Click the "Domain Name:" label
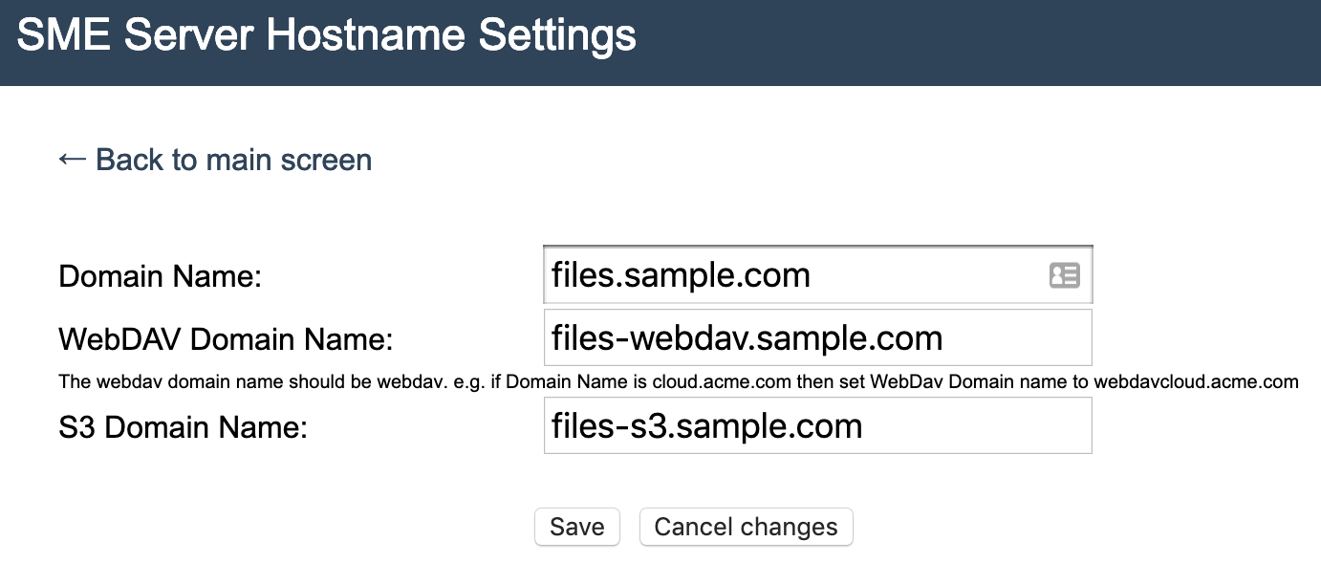The height and width of the screenshot is (585, 1321). point(160,277)
